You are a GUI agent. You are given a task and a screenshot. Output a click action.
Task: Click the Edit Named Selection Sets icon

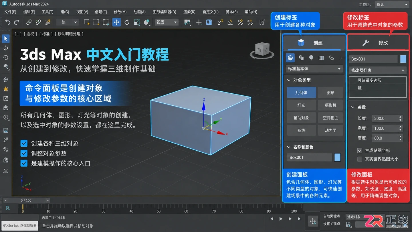click(x=262, y=22)
